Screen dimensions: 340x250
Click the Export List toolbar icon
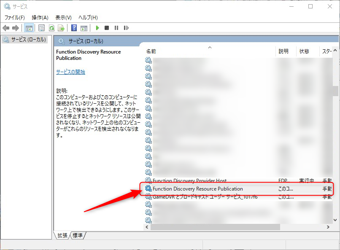(62, 28)
